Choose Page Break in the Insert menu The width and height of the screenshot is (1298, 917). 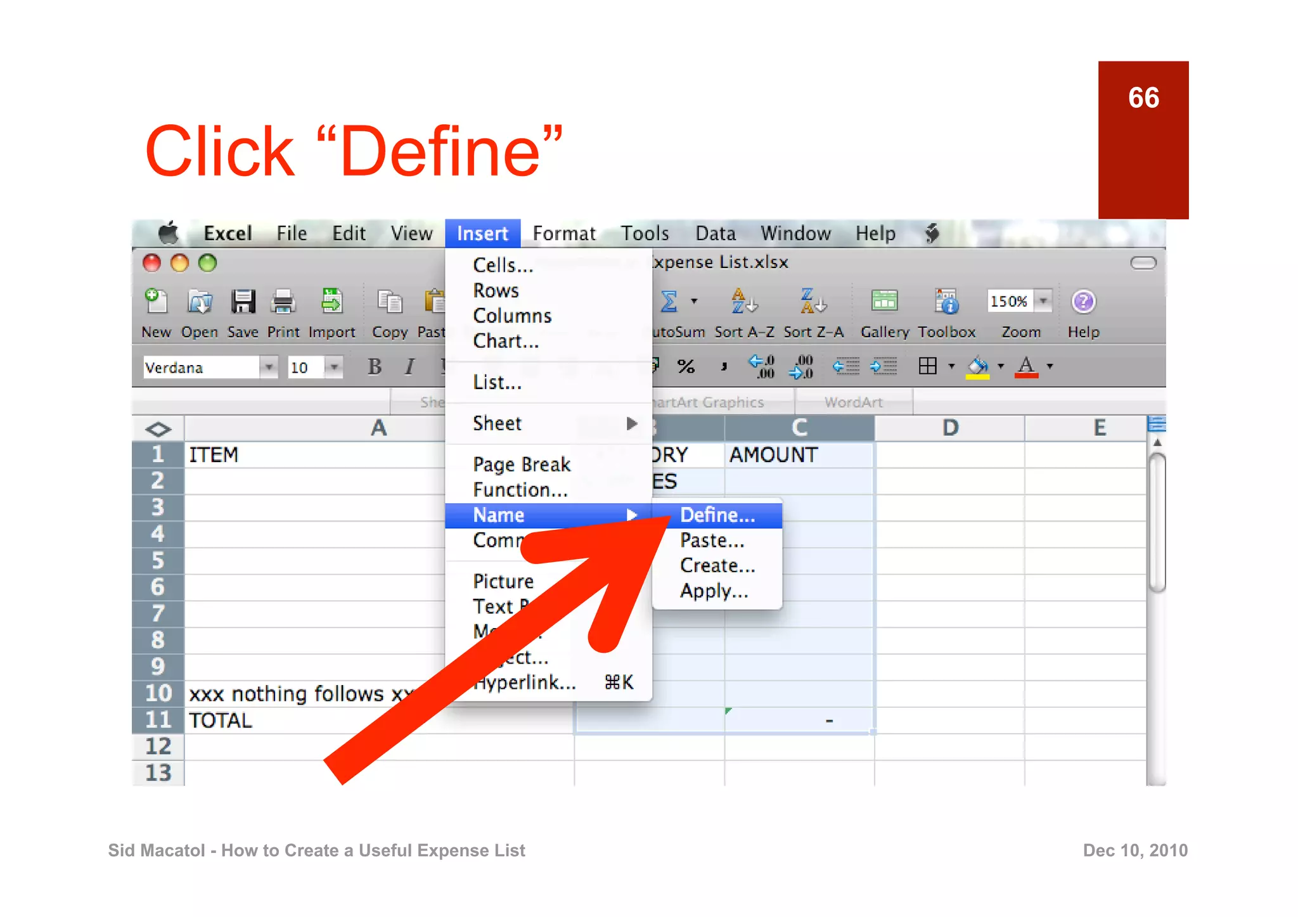[549, 465]
